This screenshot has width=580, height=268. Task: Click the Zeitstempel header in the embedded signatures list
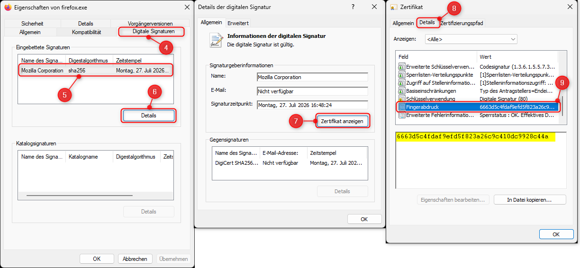click(x=143, y=61)
